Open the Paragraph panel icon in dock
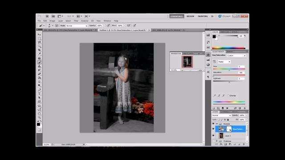The image size is (285, 160). [x=208, y=77]
